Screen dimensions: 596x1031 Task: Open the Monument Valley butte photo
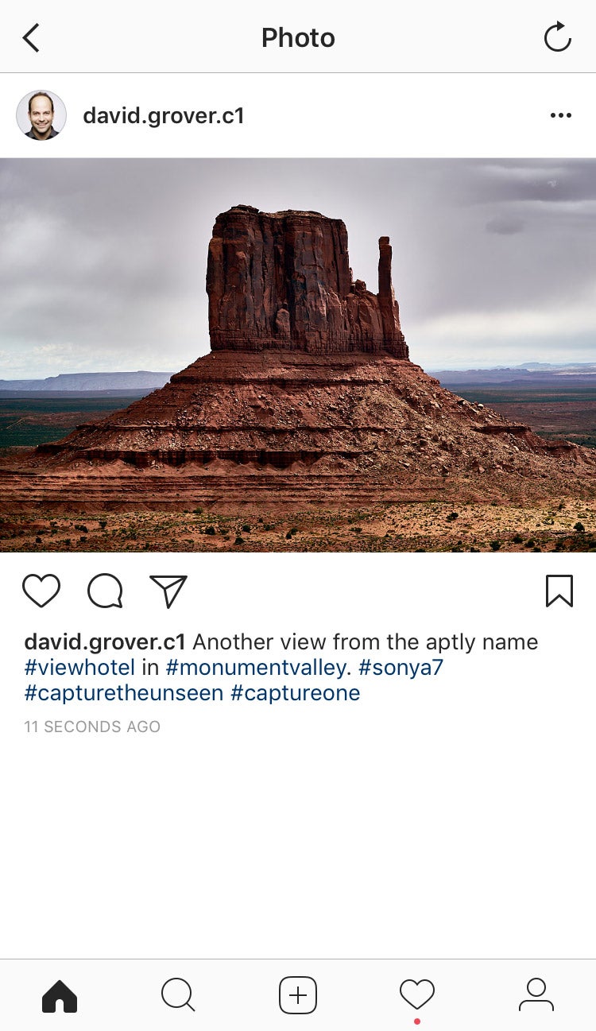tap(298, 355)
